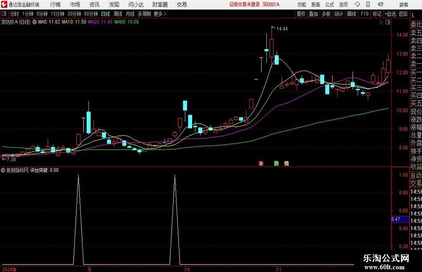Click the 14.44 high price label
422x272 pixels.
tap(282, 29)
